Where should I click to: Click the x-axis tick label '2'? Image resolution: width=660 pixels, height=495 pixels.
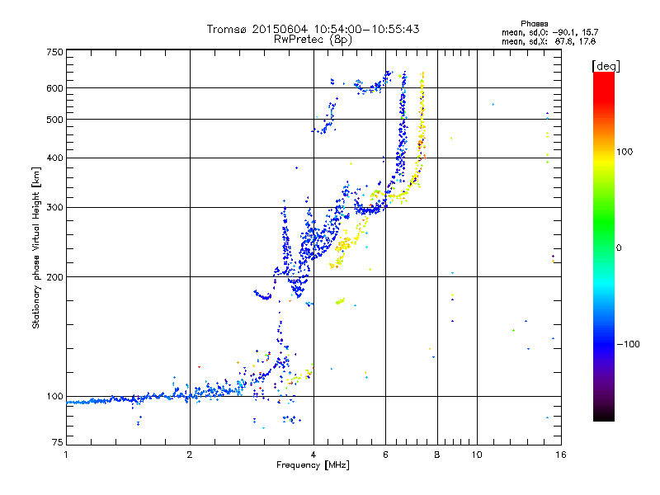(190, 455)
